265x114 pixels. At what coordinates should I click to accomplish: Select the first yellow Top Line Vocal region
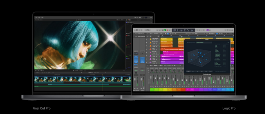(166, 39)
